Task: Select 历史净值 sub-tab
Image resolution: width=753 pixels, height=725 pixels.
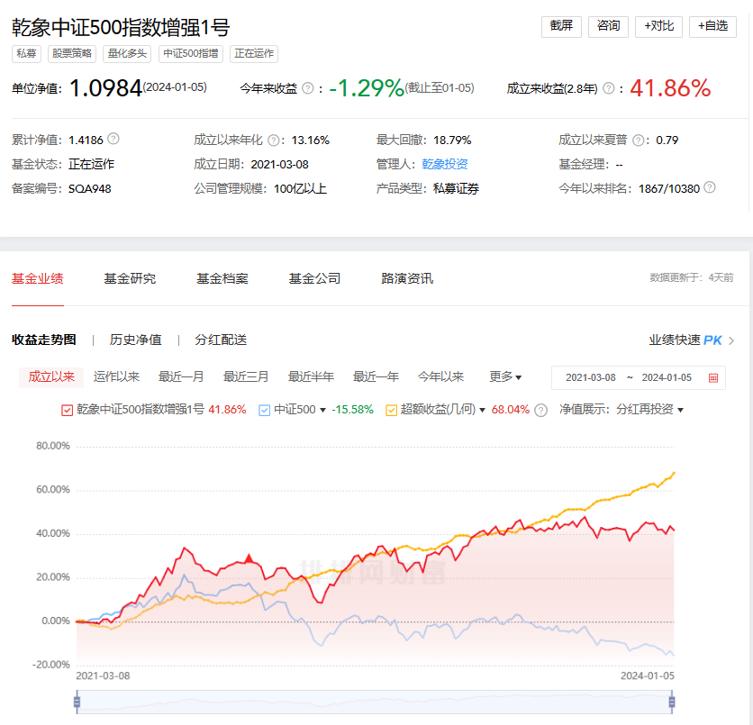Action: tap(135, 340)
